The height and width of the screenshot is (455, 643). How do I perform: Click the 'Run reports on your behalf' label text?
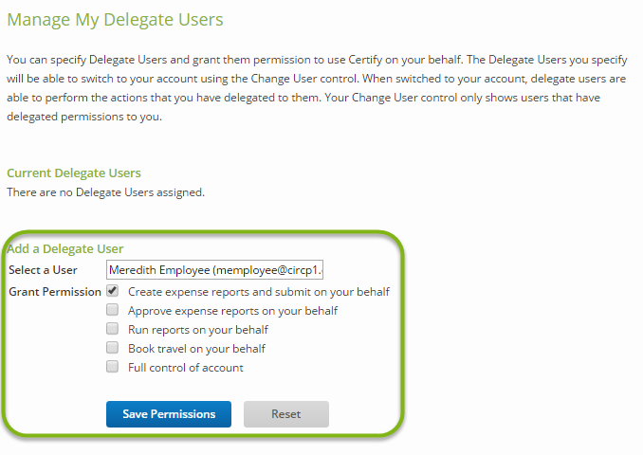[x=197, y=330]
